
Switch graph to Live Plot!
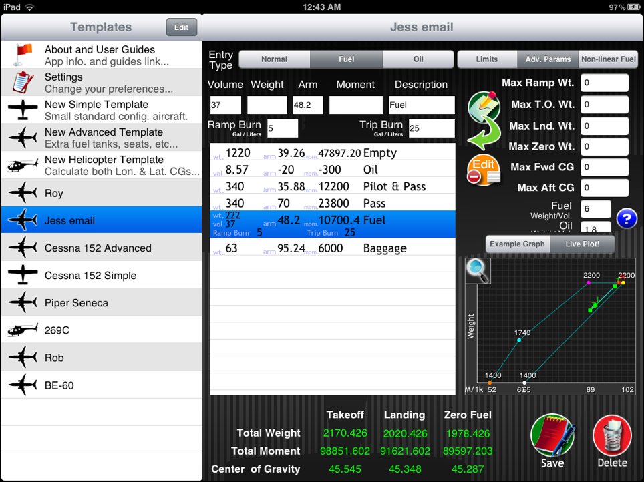pyautogui.click(x=583, y=244)
